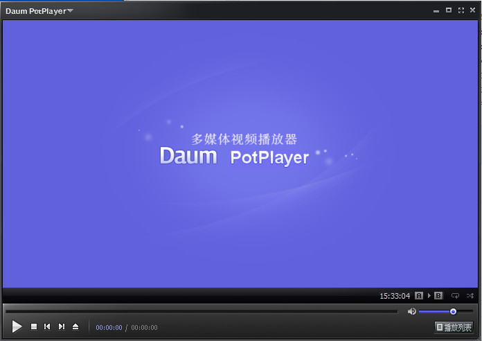This screenshot has width=482, height=341.
Task: Click the small arrow between A and B
Action: 429,296
